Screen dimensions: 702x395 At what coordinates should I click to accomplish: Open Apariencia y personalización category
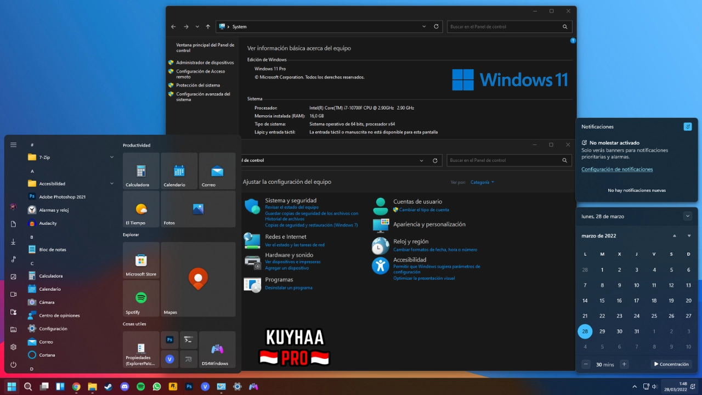(x=429, y=224)
